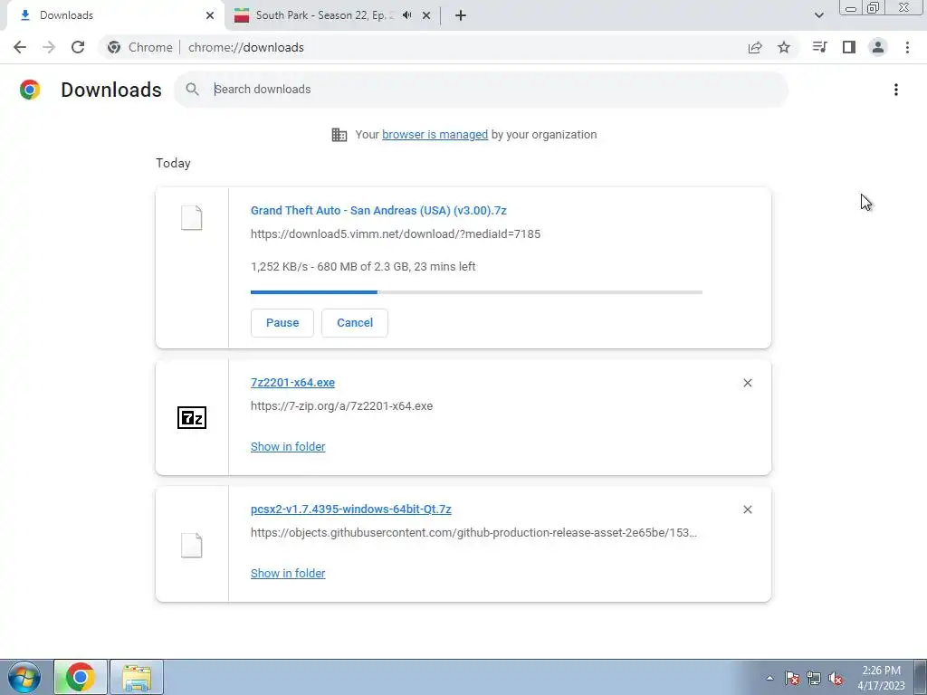Close the Downloads tab
Screen dimensions: 927x695
coord(210,15)
